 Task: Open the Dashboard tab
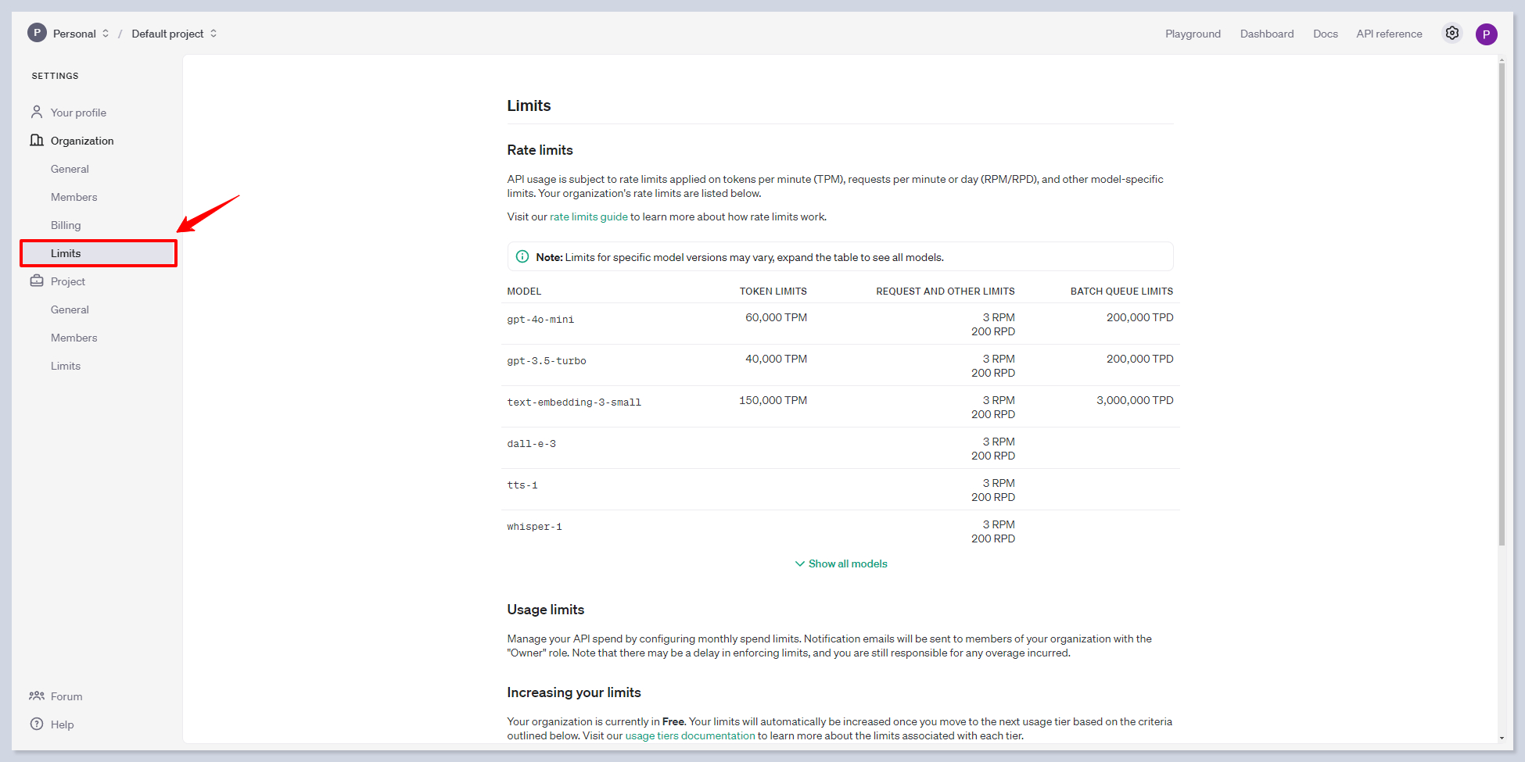pos(1266,34)
